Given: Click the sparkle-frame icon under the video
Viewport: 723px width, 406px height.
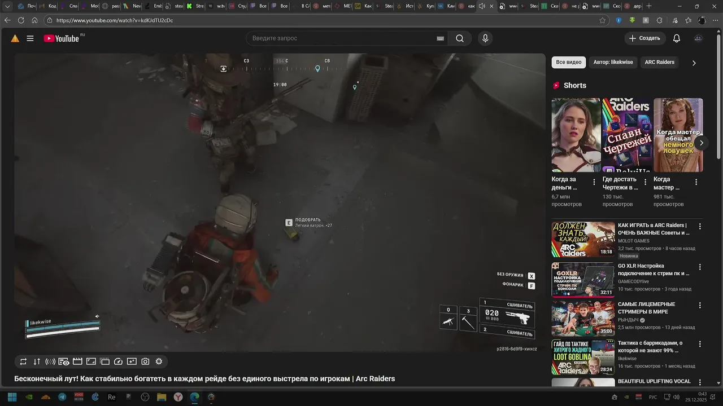Looking at the screenshot, I should point(132,361).
